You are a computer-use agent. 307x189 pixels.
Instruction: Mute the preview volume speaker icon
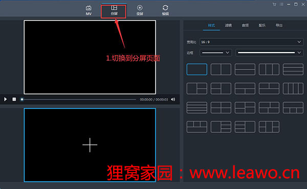click(173, 100)
